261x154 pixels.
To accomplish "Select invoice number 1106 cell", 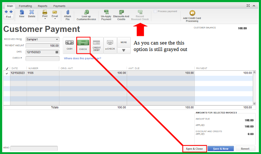I will coord(43,73).
